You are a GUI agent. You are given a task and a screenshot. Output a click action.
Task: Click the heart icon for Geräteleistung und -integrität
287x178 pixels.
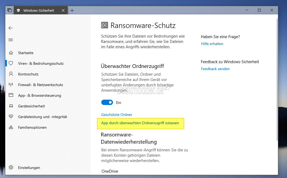11,116
